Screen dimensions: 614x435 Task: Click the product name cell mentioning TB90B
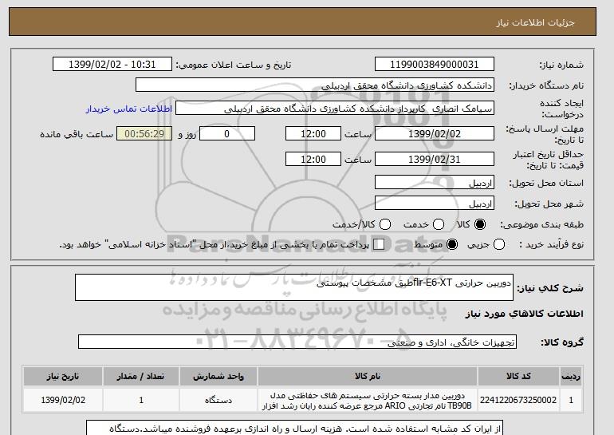click(x=368, y=400)
